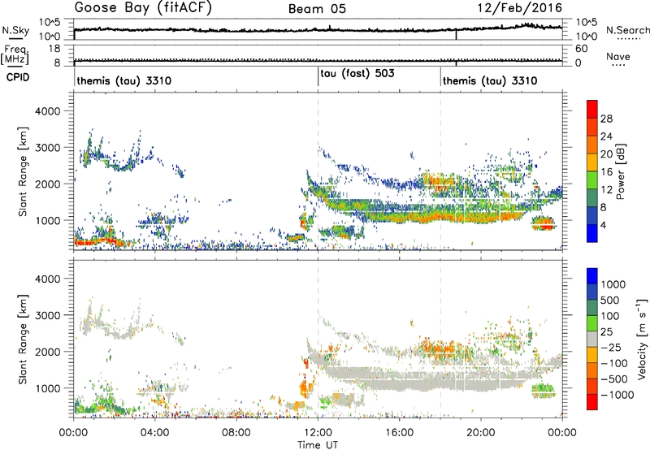Click the 'Slant Range [km]' label of velocity panel
This screenshot has width=650, height=450.
point(23,339)
